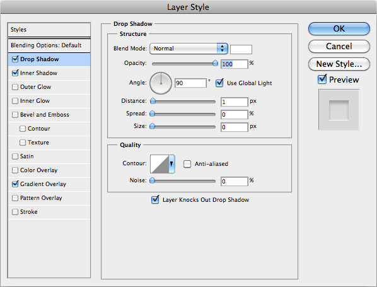Uncheck the Drop Shadow style checkbox
Screen dimensions: 377x287
click(x=15, y=59)
